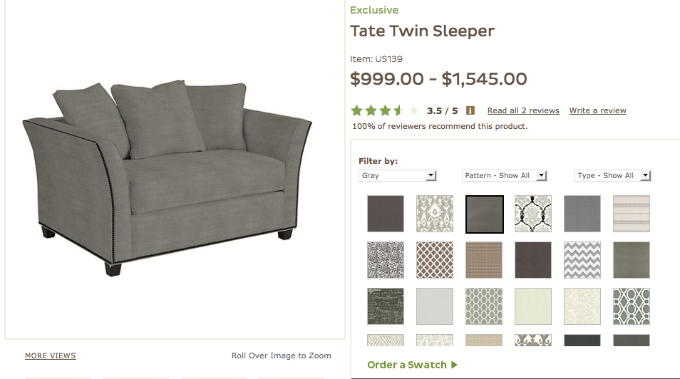The width and height of the screenshot is (680, 379).
Task: Select the black-and-white damask medallion swatch
Action: click(x=533, y=214)
